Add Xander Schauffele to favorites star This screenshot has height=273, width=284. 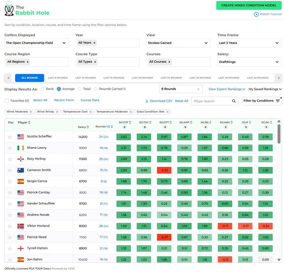pos(10,204)
